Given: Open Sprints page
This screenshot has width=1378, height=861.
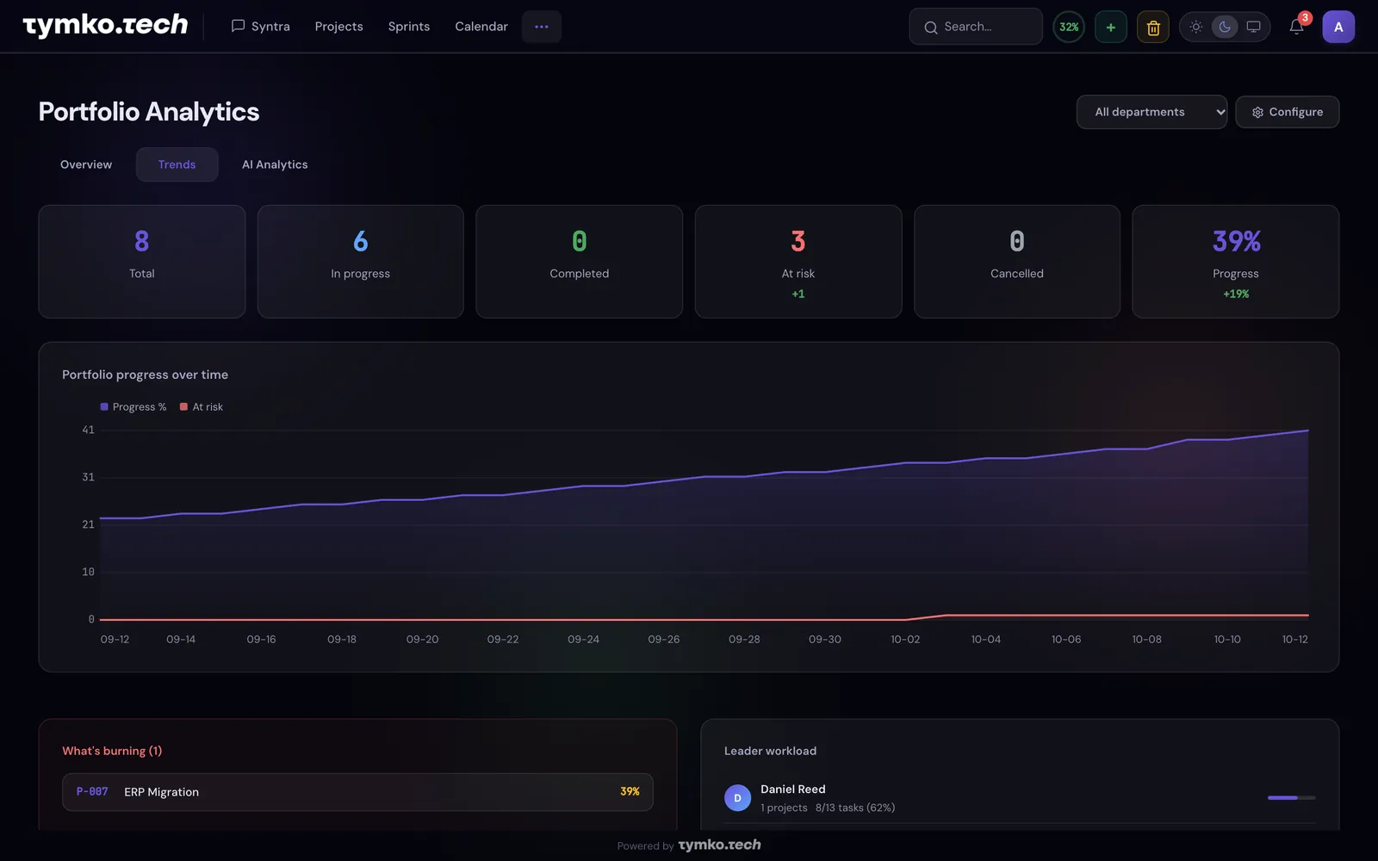Looking at the screenshot, I should 408,27.
